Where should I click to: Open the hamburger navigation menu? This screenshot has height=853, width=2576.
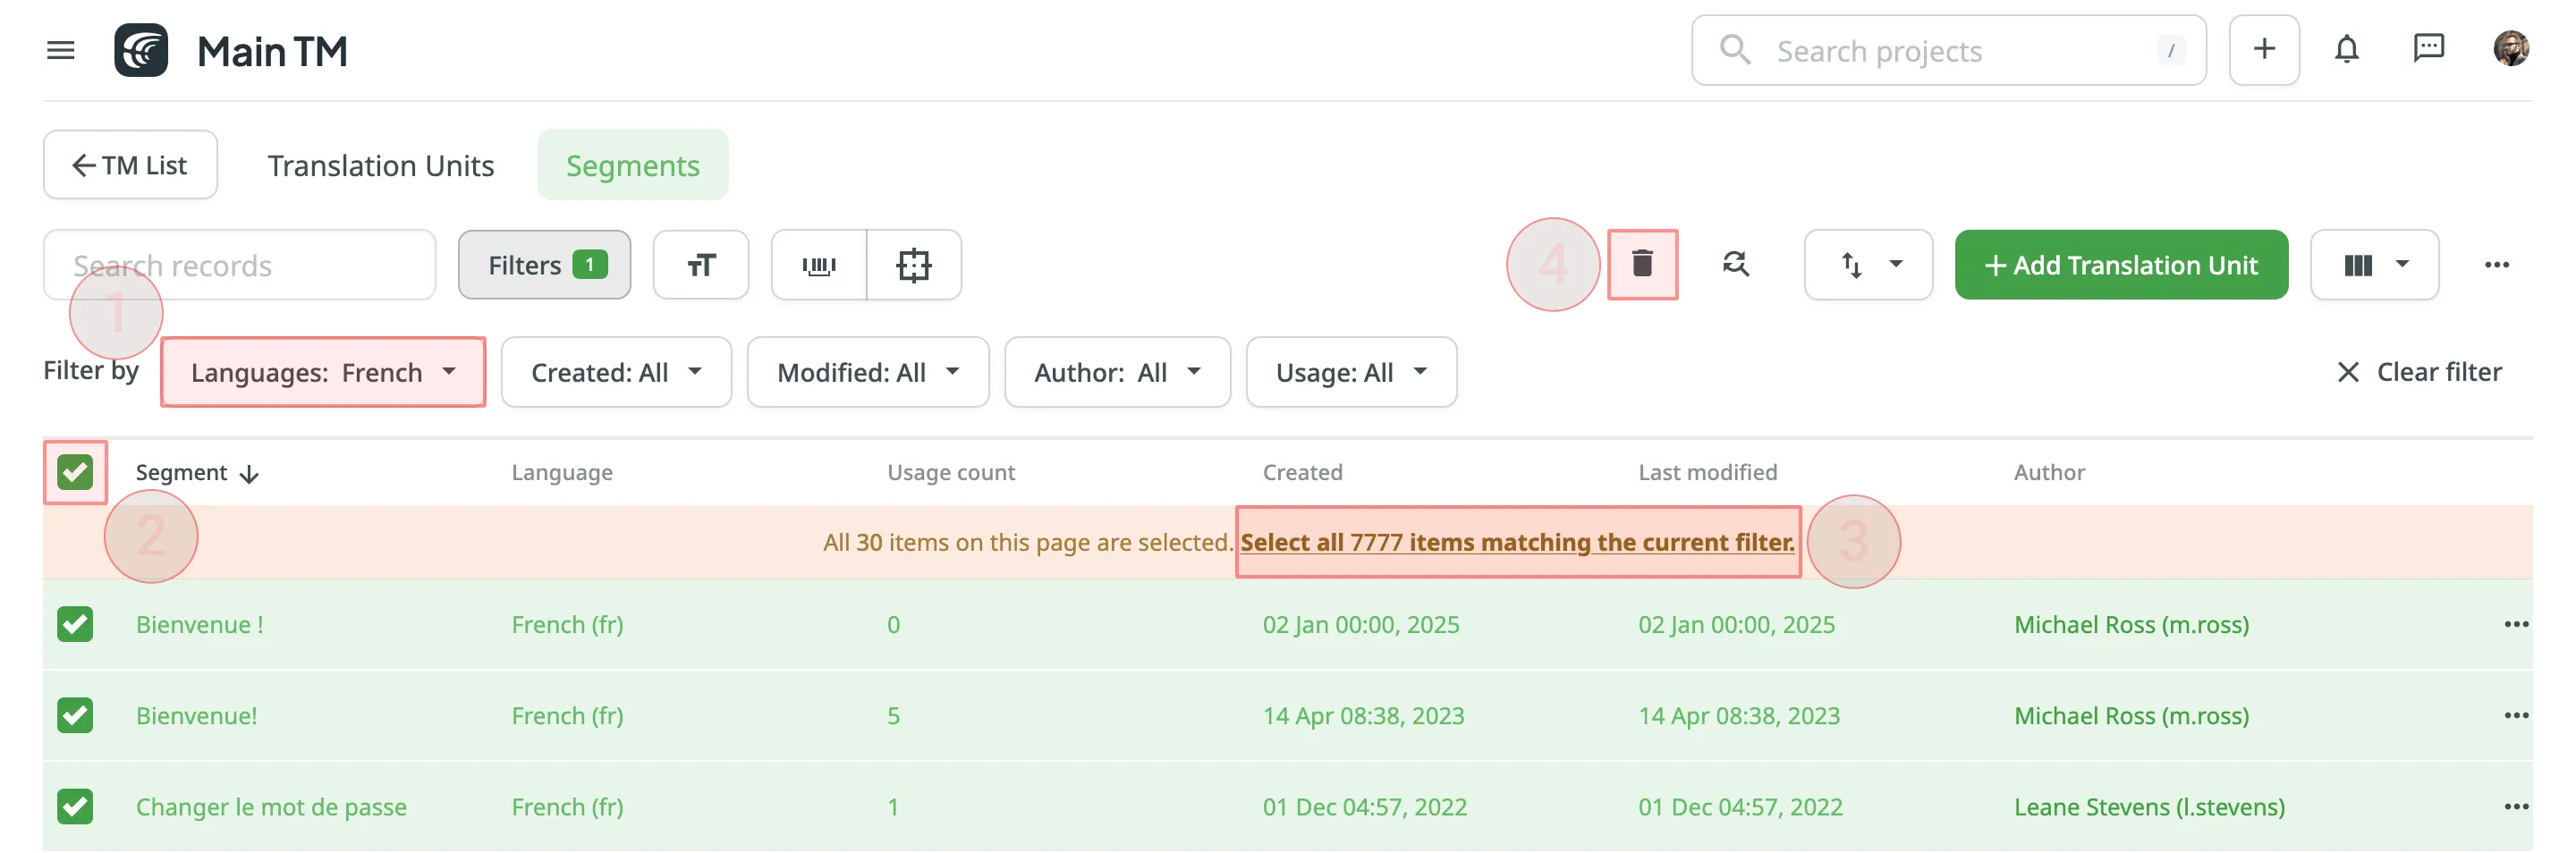click(x=60, y=50)
